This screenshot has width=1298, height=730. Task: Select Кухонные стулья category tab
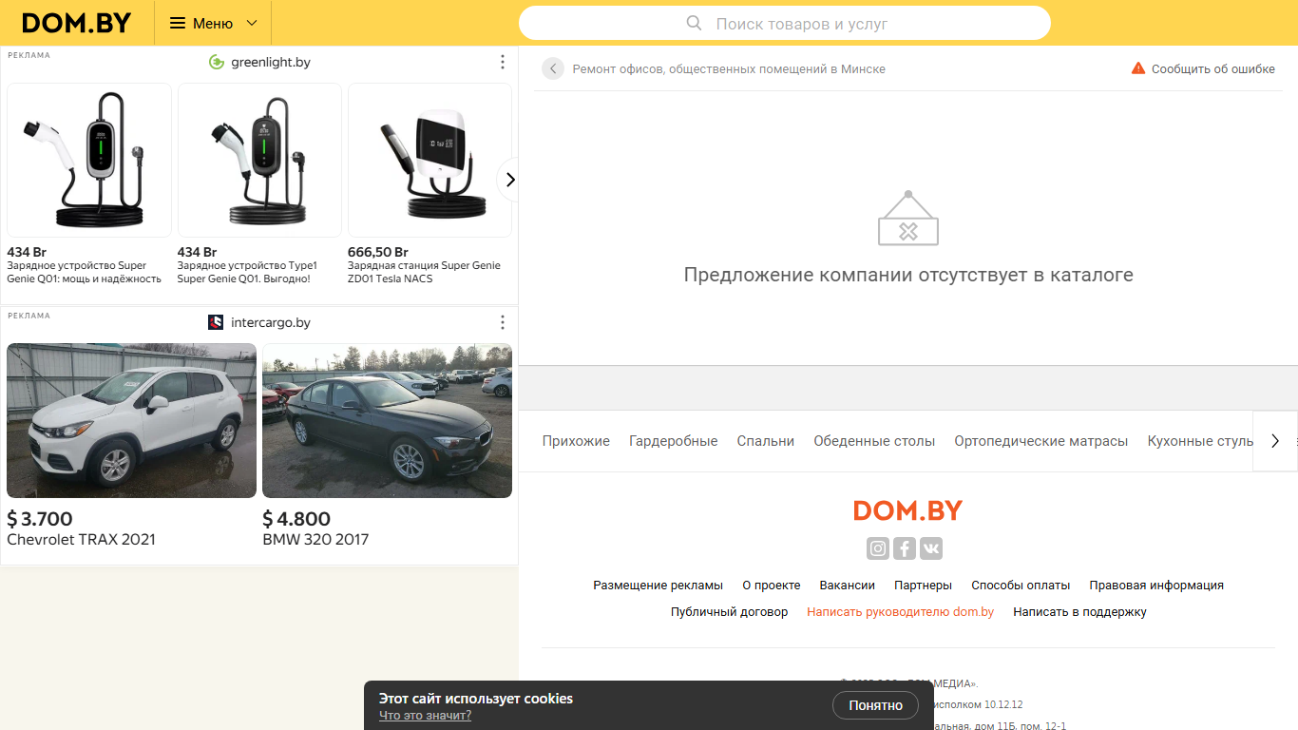pyautogui.click(x=1200, y=441)
